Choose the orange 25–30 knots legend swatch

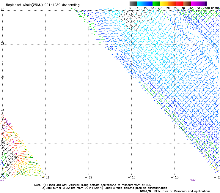click(x=172, y=4)
